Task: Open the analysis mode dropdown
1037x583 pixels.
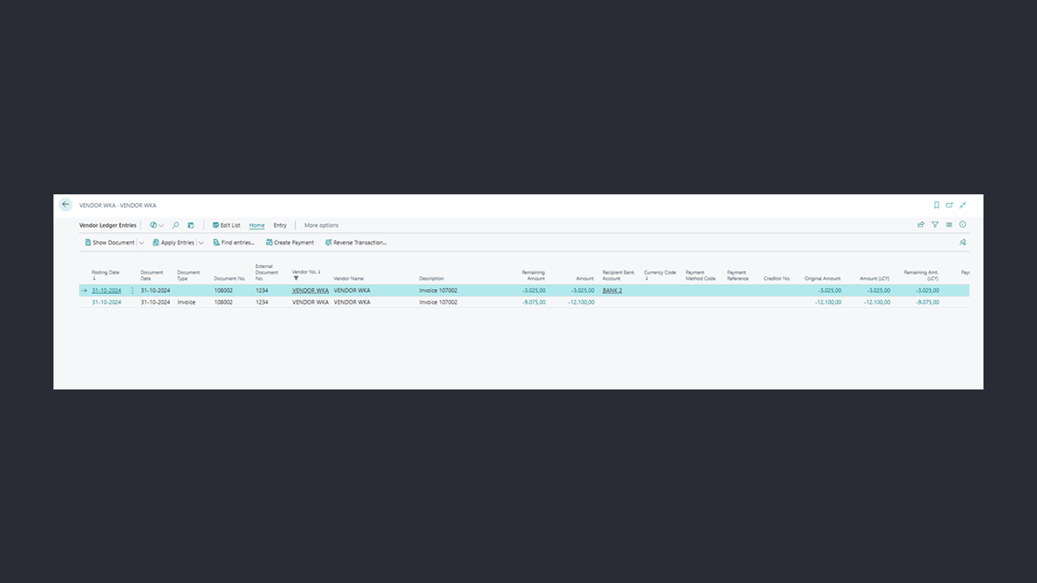Action: [156, 225]
